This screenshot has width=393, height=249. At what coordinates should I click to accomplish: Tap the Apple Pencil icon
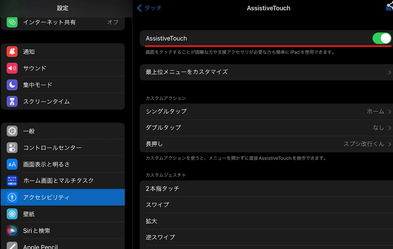pos(12,246)
